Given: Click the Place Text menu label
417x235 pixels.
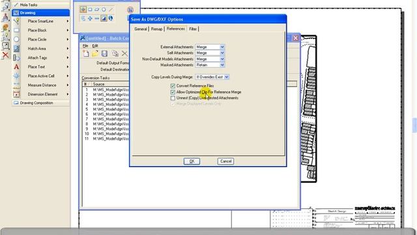Looking at the screenshot, I should [x=36, y=67].
